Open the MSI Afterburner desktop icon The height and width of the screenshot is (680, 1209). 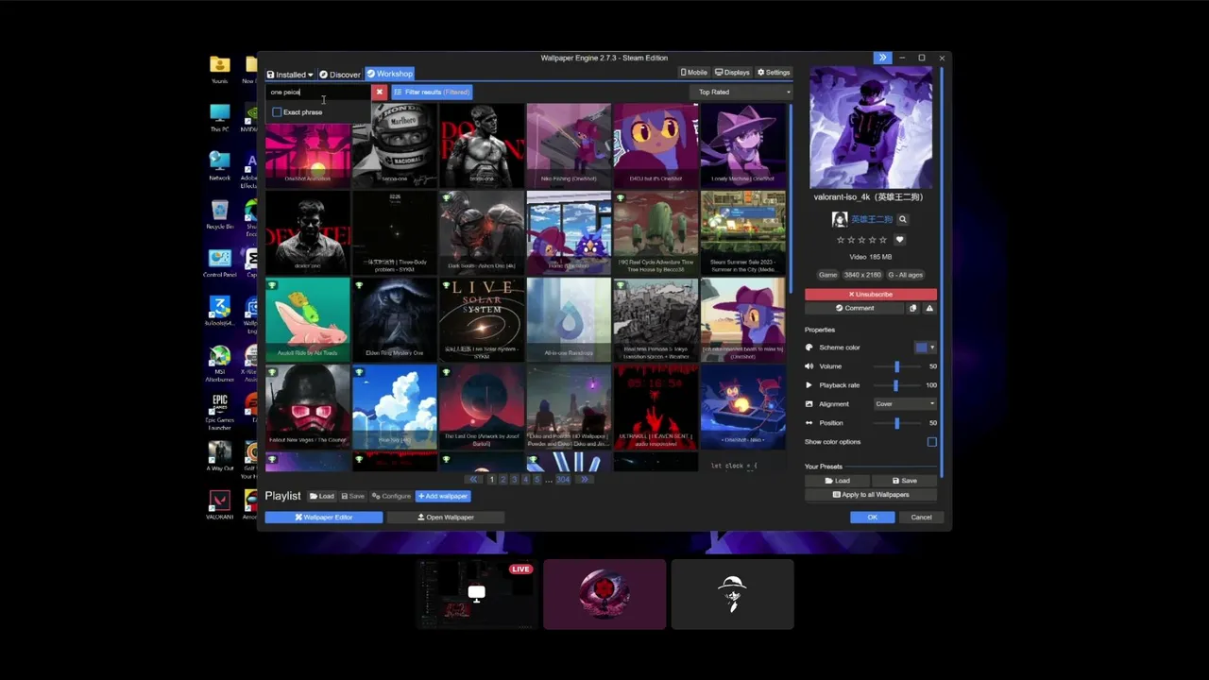219,364
